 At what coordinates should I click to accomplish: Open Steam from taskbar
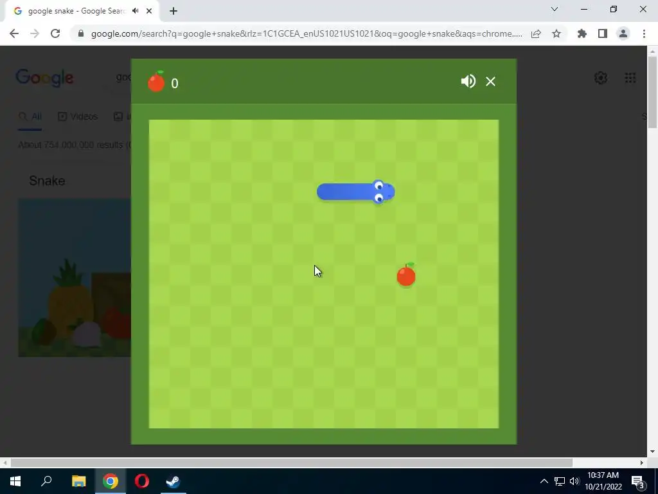(x=173, y=481)
